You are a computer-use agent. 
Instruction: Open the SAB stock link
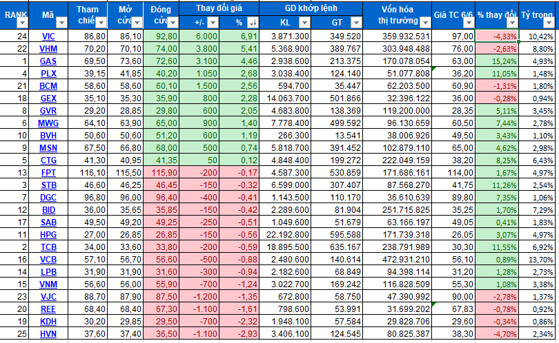pos(48,222)
